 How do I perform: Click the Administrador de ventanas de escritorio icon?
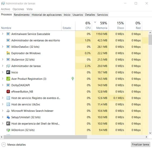point(8,40)
